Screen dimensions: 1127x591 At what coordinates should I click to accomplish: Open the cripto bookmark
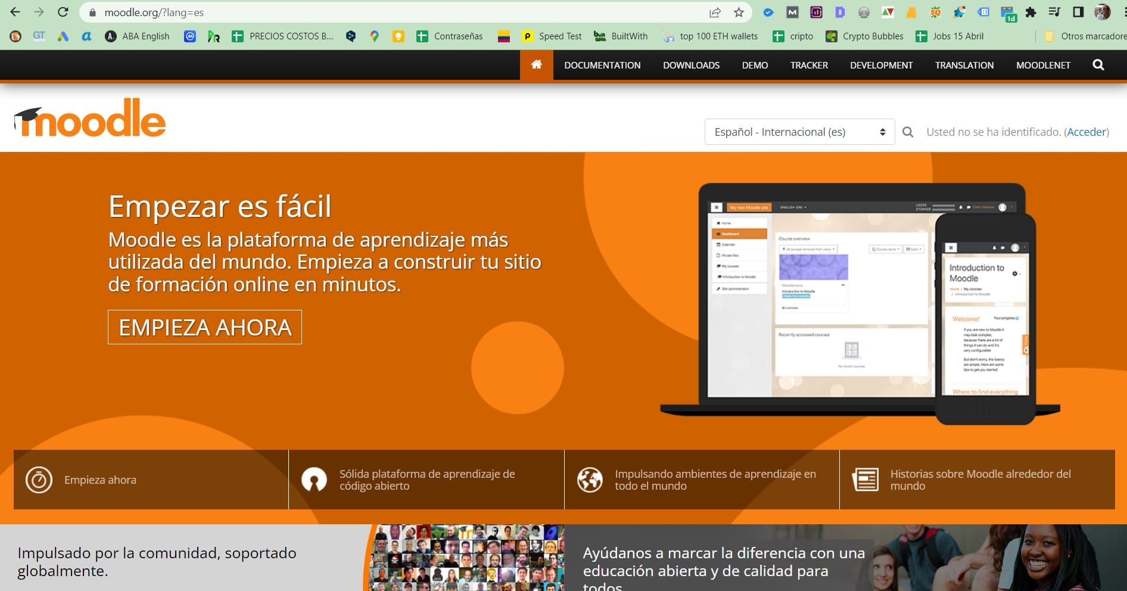pyautogui.click(x=793, y=36)
